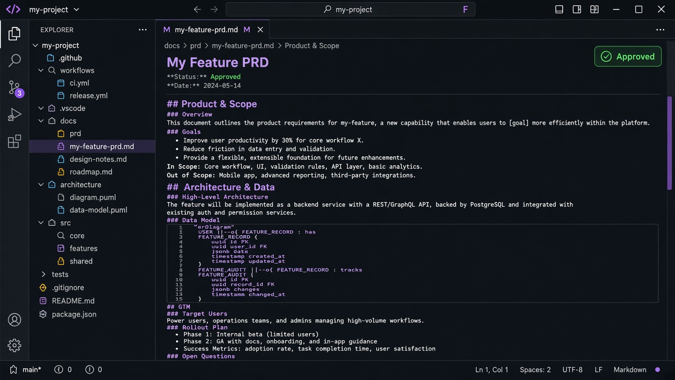Click the editor vertical scrollbar thumb
The image size is (675, 380).
[x=670, y=143]
